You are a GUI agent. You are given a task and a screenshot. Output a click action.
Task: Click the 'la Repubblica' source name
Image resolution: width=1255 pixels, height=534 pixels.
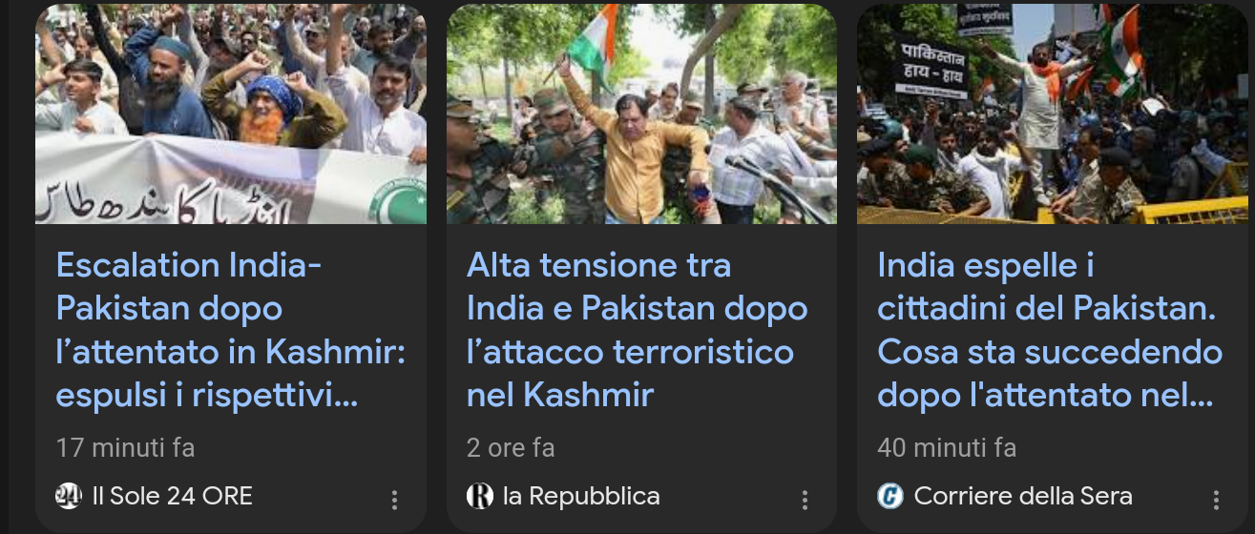click(x=581, y=496)
